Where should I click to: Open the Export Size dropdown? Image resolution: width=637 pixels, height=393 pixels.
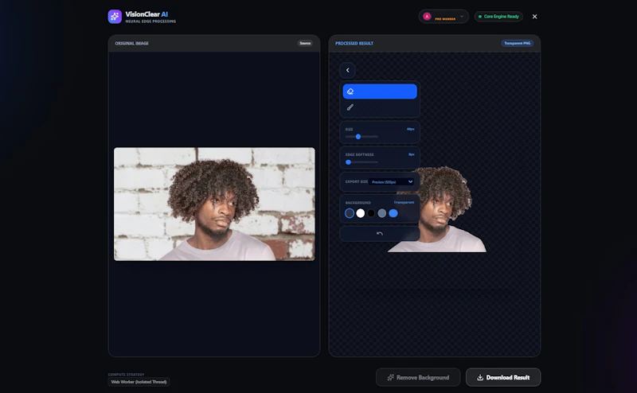pos(392,182)
